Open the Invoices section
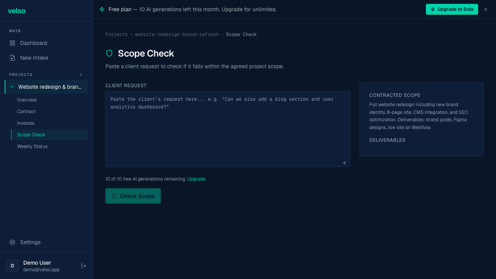The height and width of the screenshot is (279, 496). (49, 123)
